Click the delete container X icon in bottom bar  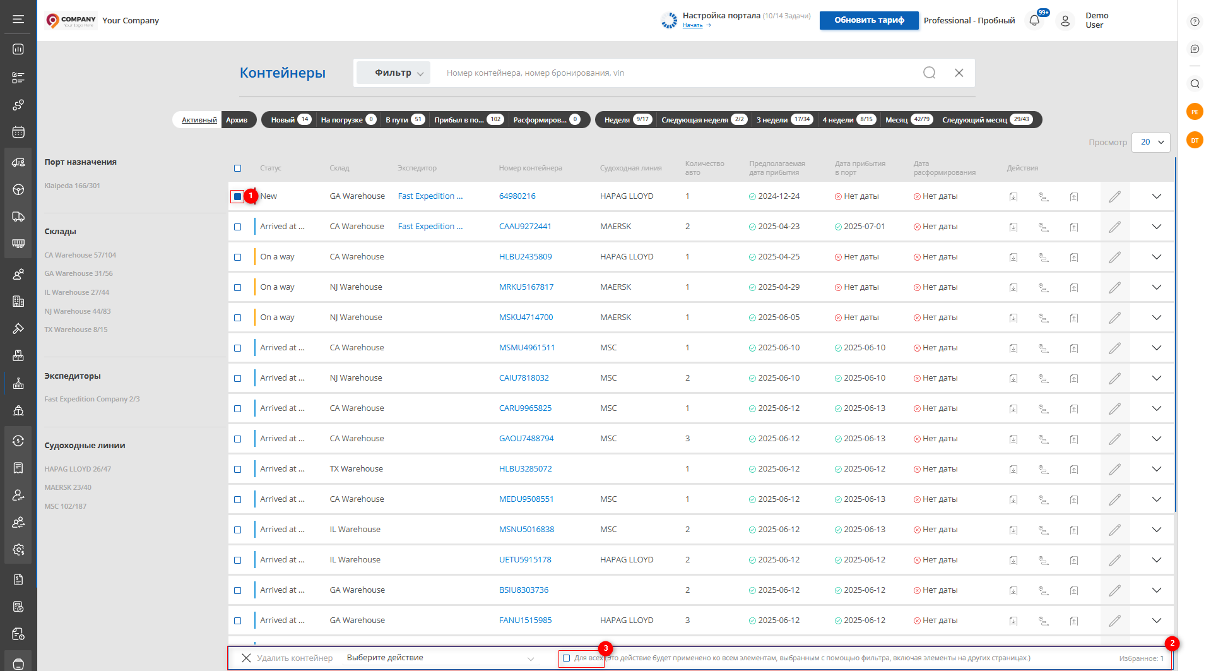[x=246, y=658]
